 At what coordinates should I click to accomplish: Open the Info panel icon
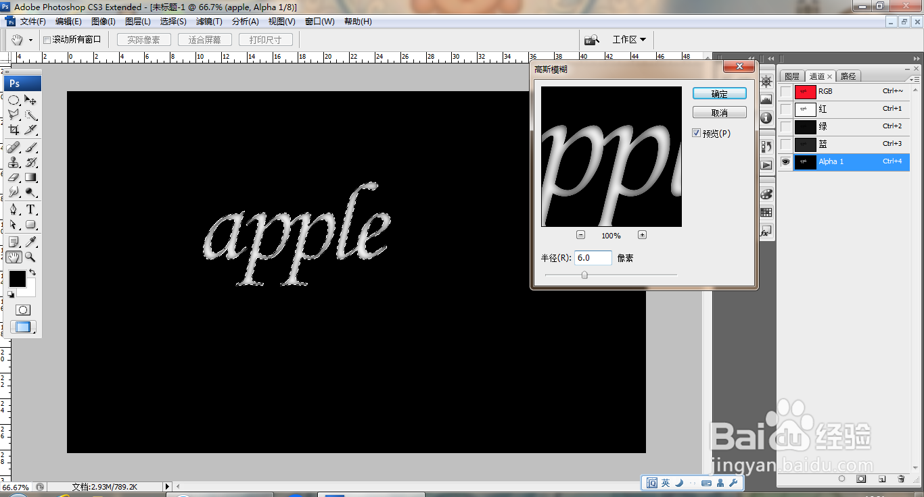(x=766, y=117)
